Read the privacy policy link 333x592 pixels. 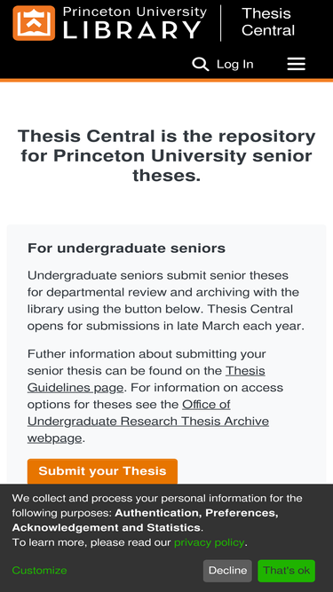point(210,542)
